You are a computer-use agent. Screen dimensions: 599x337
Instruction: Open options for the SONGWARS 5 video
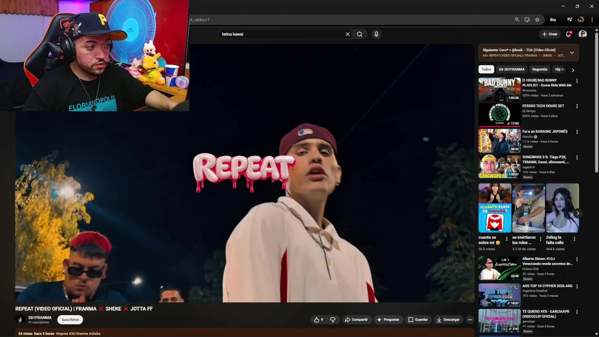pos(577,158)
